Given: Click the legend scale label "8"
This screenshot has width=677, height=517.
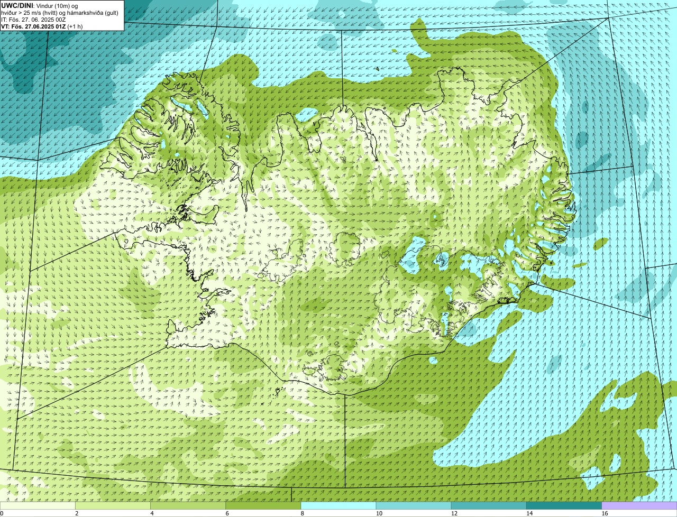Looking at the screenshot, I should pos(302,513).
